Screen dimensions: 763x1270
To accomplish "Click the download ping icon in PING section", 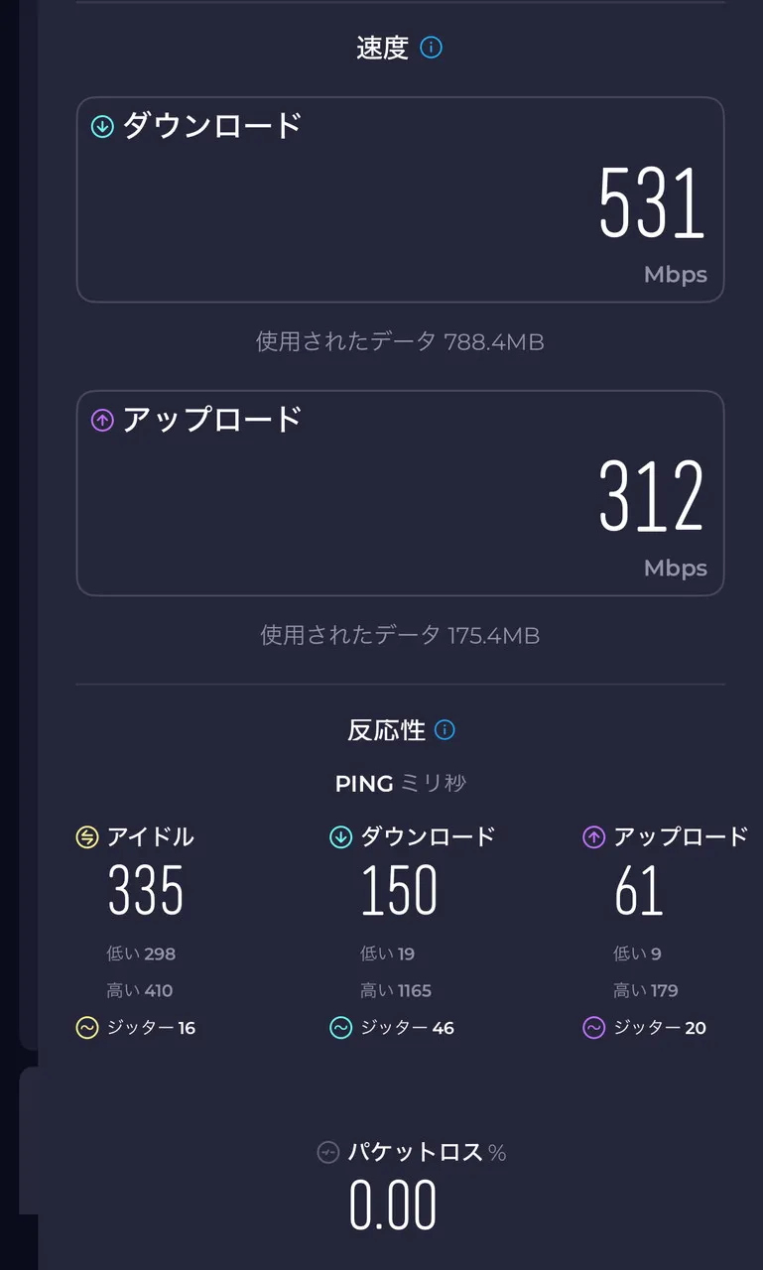I will 340,837.
